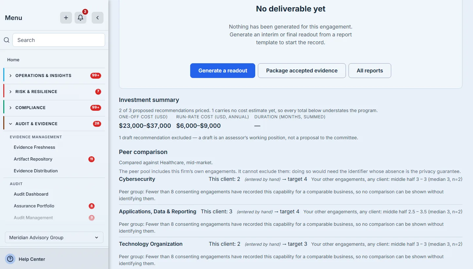Viewport: 473px width, 269px height.
Task: Click the 99+ badge on Operations & Insights
Action: (96, 75)
